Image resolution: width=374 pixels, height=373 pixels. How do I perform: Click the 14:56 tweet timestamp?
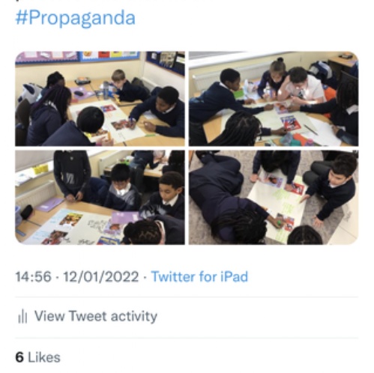click(x=34, y=276)
